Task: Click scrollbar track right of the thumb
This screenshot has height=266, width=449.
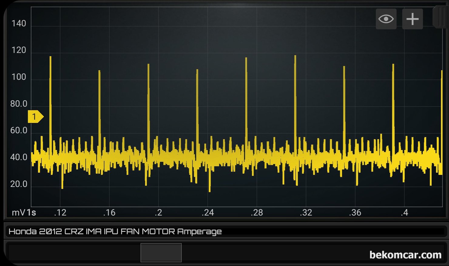Action: (273, 253)
